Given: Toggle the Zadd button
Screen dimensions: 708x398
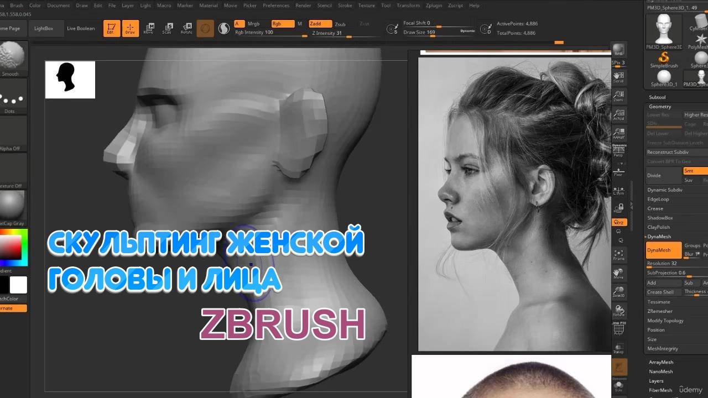Looking at the screenshot, I should 320,24.
